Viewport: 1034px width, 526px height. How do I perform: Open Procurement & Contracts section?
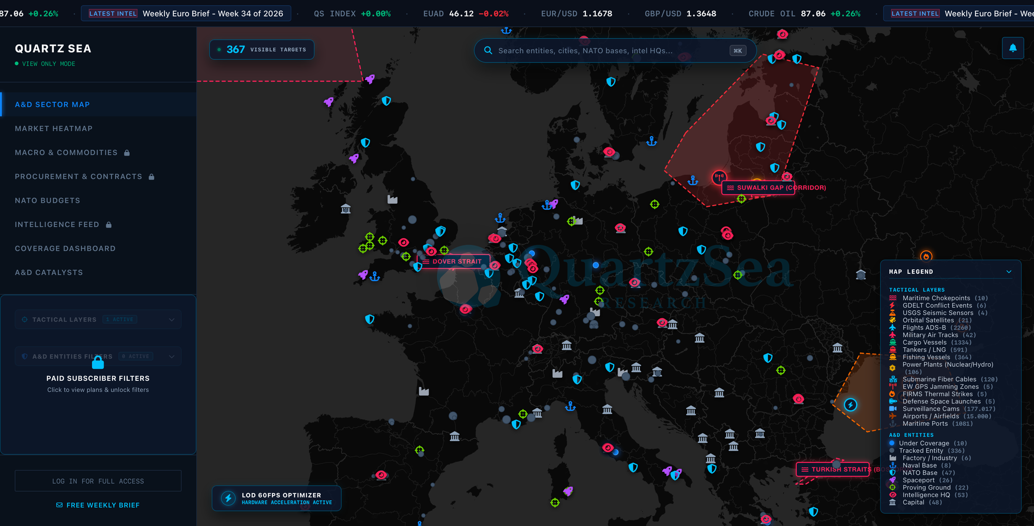[x=98, y=177]
